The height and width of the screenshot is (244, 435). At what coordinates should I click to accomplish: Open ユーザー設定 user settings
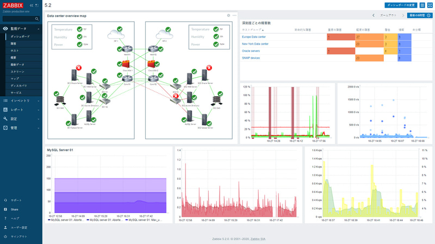[18, 227]
